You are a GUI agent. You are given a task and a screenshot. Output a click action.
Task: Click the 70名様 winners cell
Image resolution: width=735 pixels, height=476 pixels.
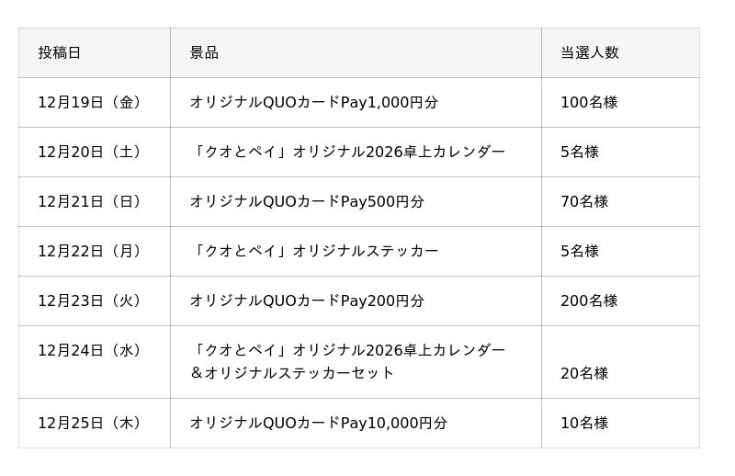click(584, 201)
